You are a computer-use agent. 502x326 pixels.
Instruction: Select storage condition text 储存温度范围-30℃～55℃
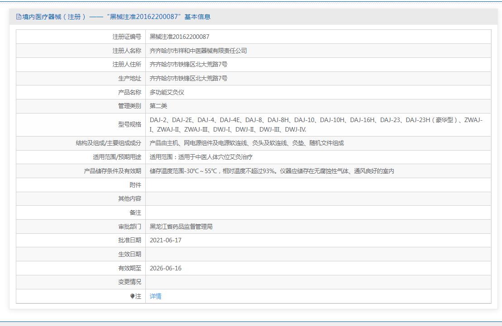pos(272,171)
